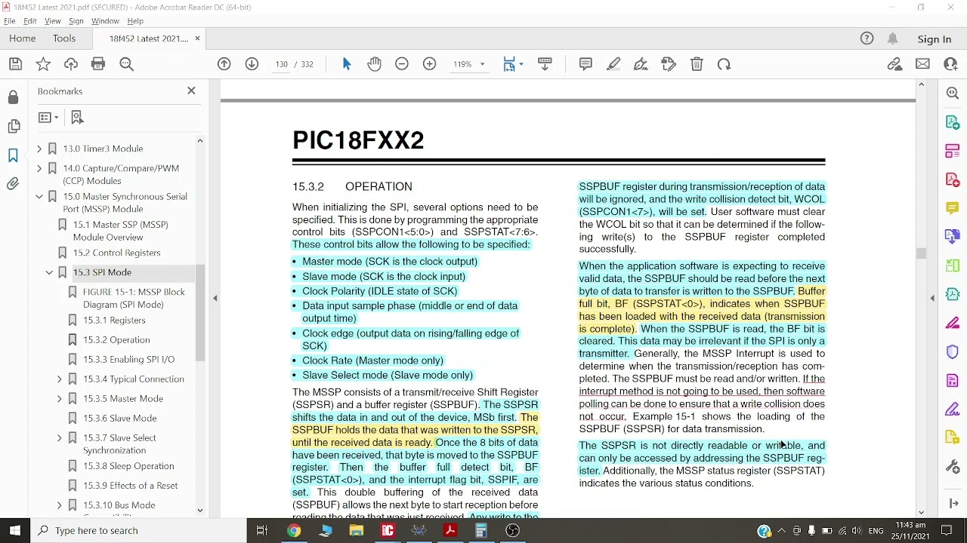Save the file with the floppy disk icon
This screenshot has height=543, width=967.
[x=15, y=64]
